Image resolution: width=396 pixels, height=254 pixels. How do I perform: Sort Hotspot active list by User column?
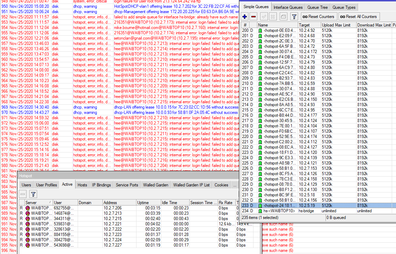pos(65,203)
